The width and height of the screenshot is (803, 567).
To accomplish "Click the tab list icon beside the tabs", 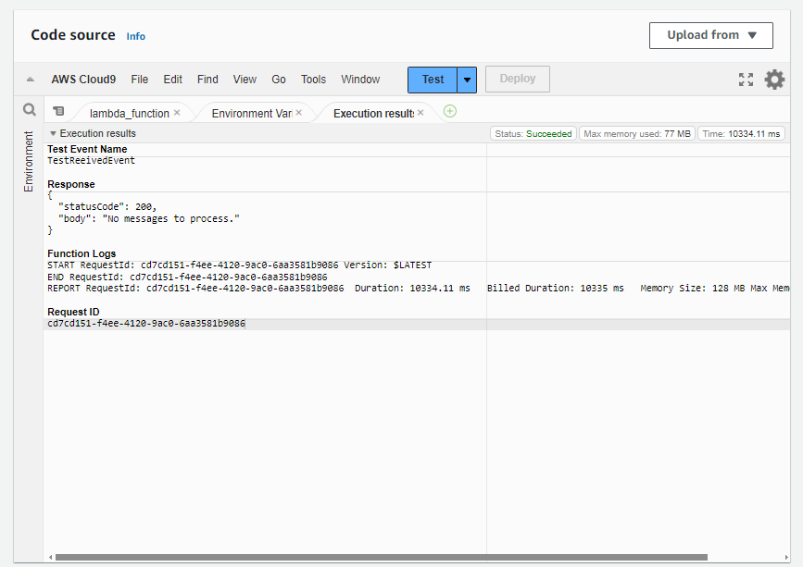I will pos(58,109).
